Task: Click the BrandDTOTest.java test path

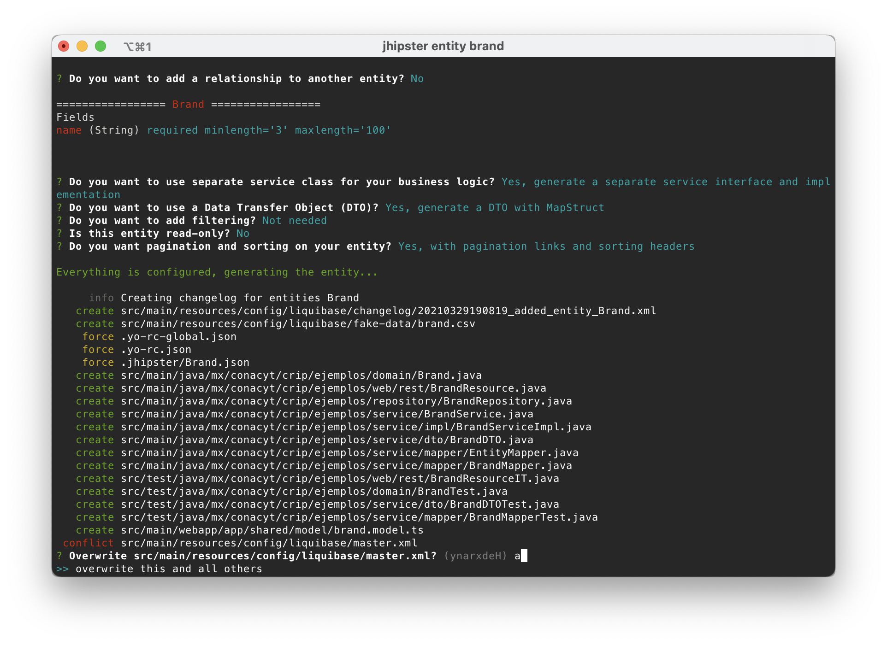Action: (340, 504)
